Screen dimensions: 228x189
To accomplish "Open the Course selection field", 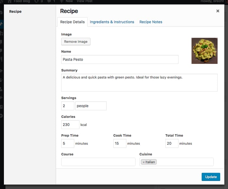I will point(98,162).
